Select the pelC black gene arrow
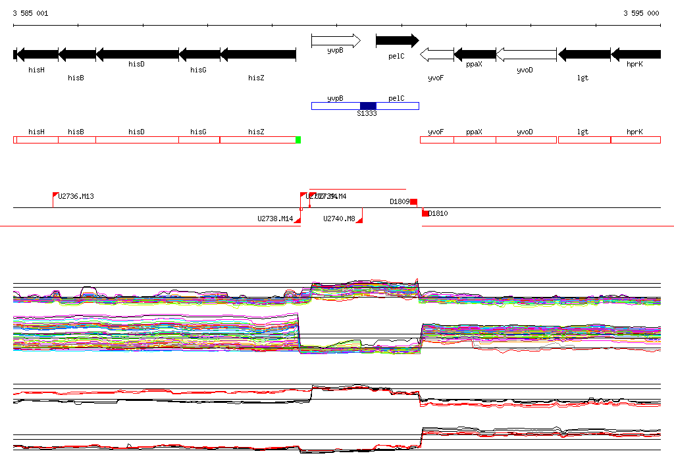This screenshot has width=674, height=470. coord(397,41)
